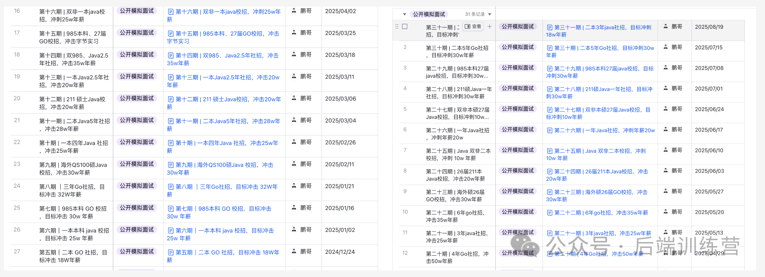Click the document icon for 第二十六期 link
The height and width of the screenshot is (277, 765).
pyautogui.click(x=549, y=131)
